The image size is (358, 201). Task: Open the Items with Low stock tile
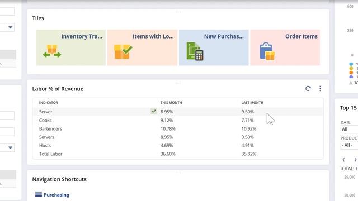point(142,47)
